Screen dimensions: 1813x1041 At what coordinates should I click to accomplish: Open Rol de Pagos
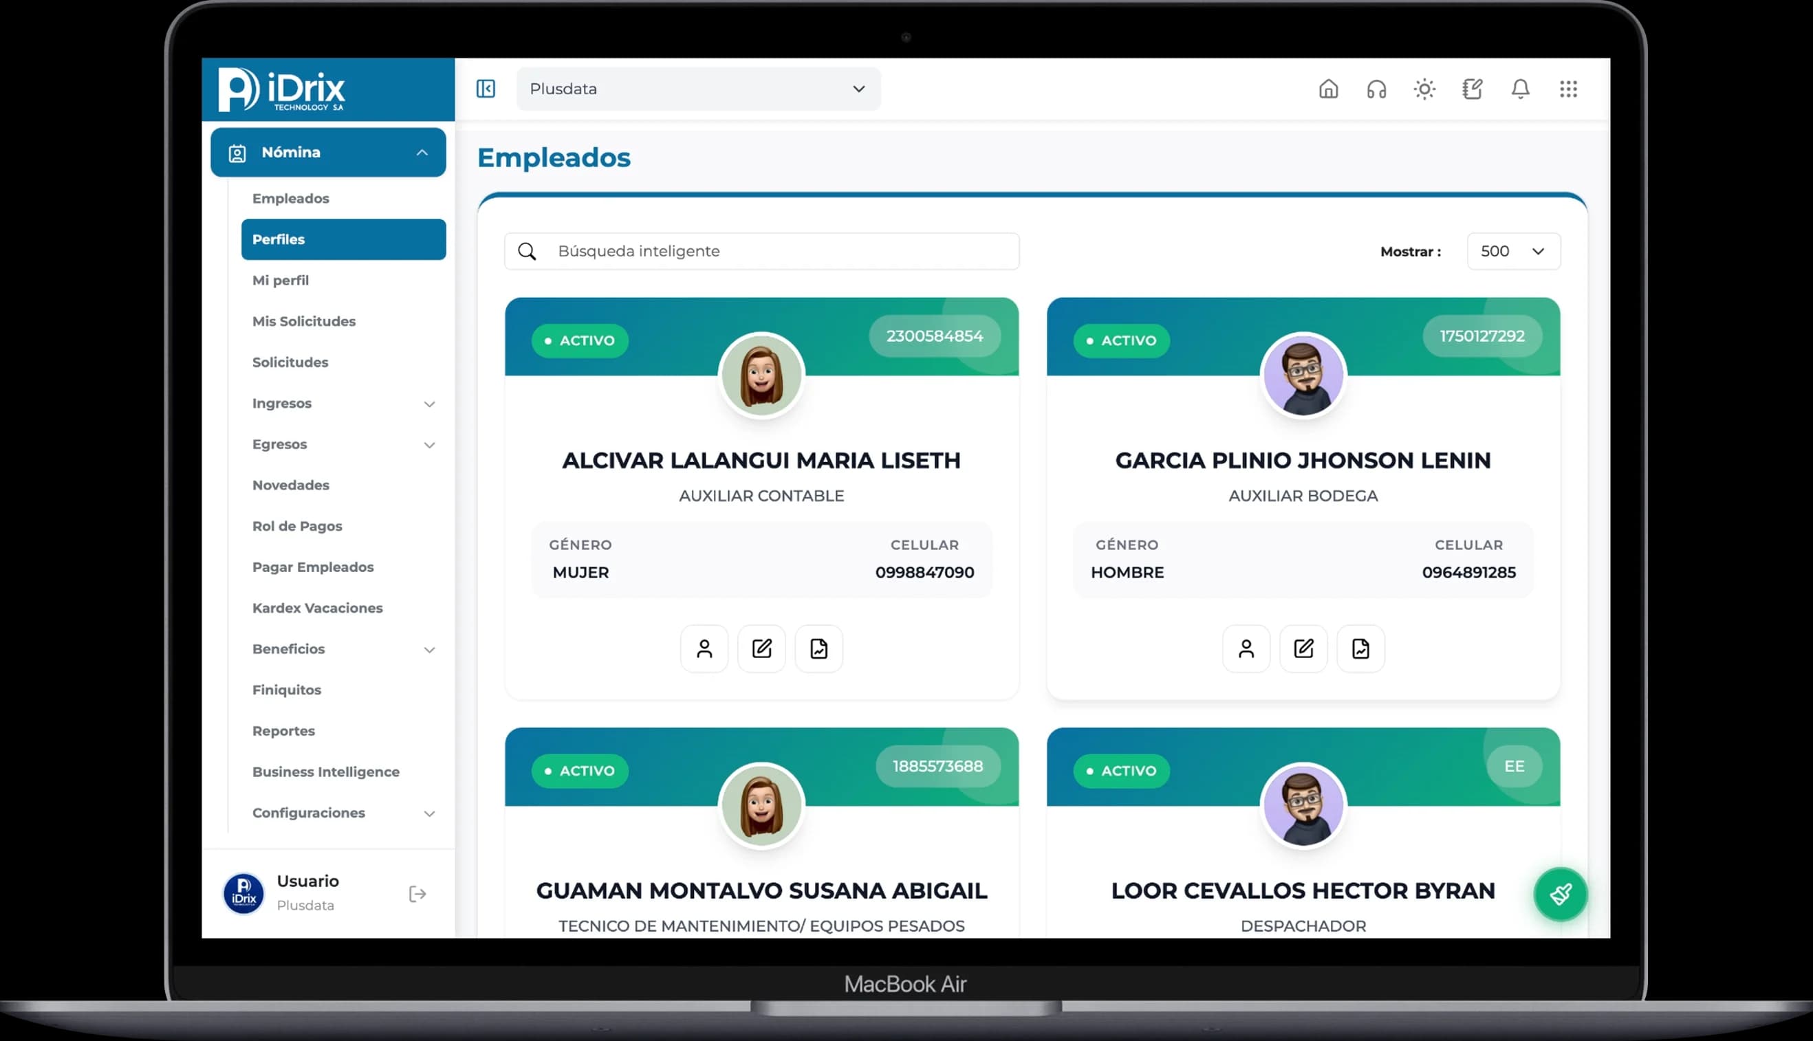point(297,525)
